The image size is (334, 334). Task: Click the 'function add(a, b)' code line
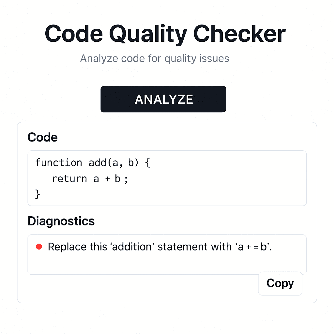coord(93,162)
